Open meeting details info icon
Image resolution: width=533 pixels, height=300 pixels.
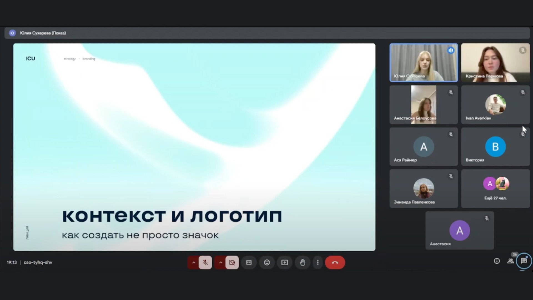pyautogui.click(x=497, y=261)
